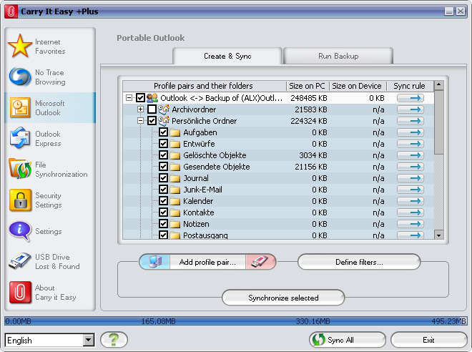Click the list scrollbar up arrow
Screen dimensions: 472x352
438,86
